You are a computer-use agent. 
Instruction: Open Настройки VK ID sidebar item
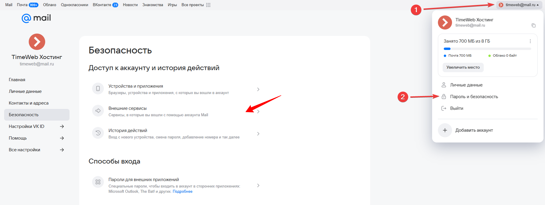tap(37, 126)
